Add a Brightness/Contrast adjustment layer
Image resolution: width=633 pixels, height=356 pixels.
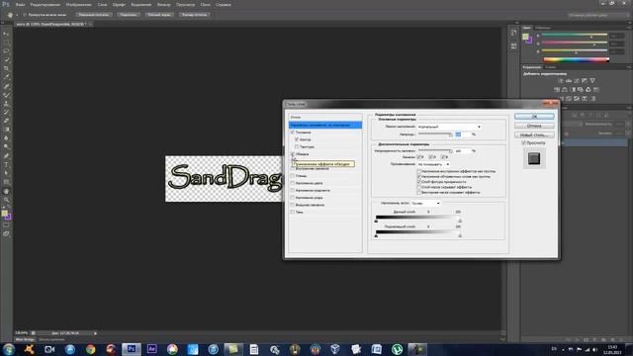click(561, 81)
